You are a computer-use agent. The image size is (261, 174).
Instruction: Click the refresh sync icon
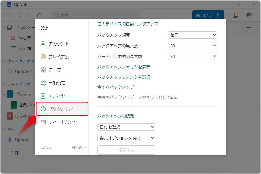coord(39,15)
